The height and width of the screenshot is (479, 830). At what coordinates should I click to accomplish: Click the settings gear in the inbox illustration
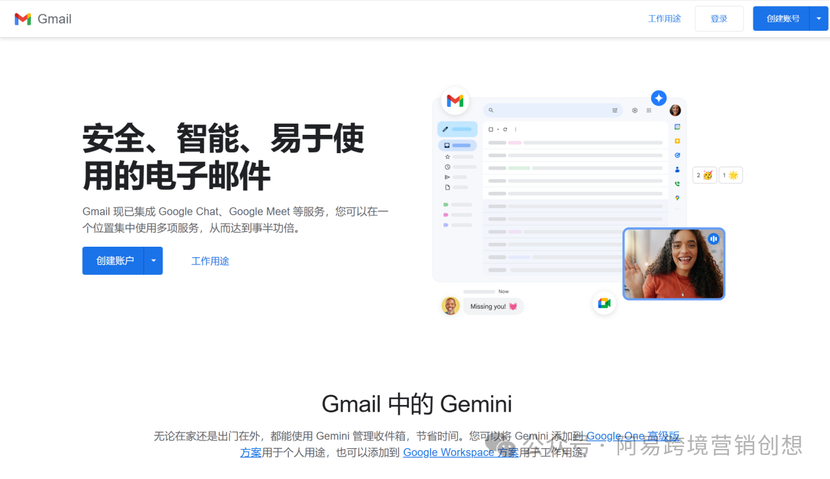[634, 111]
